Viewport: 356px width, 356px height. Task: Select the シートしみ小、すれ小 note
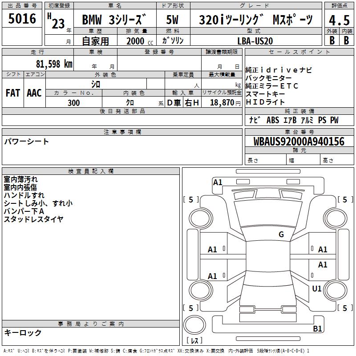(38, 203)
